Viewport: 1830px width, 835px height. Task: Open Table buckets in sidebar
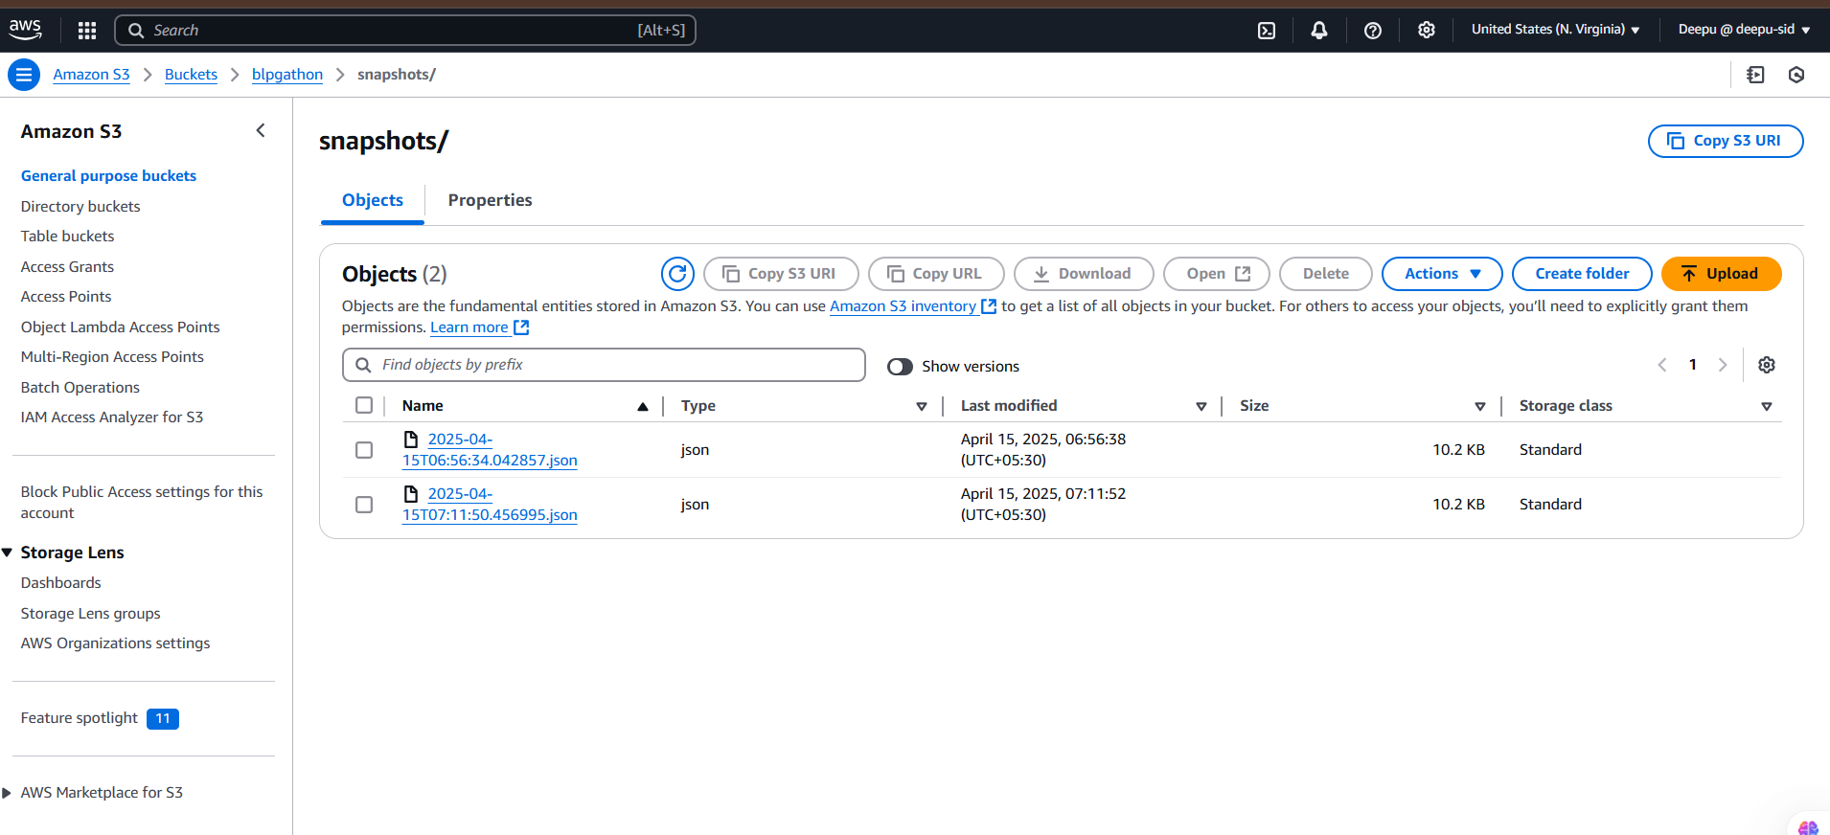(x=67, y=237)
